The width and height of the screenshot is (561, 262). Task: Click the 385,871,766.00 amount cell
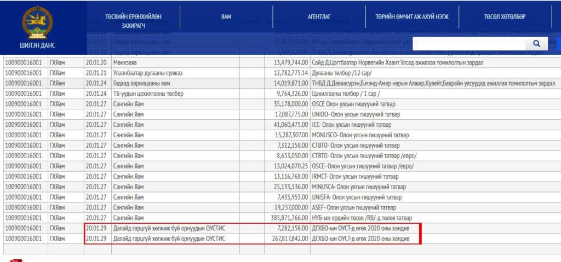click(x=285, y=218)
